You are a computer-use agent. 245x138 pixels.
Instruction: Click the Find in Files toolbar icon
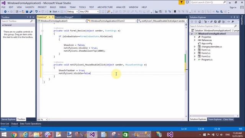coord(109,11)
